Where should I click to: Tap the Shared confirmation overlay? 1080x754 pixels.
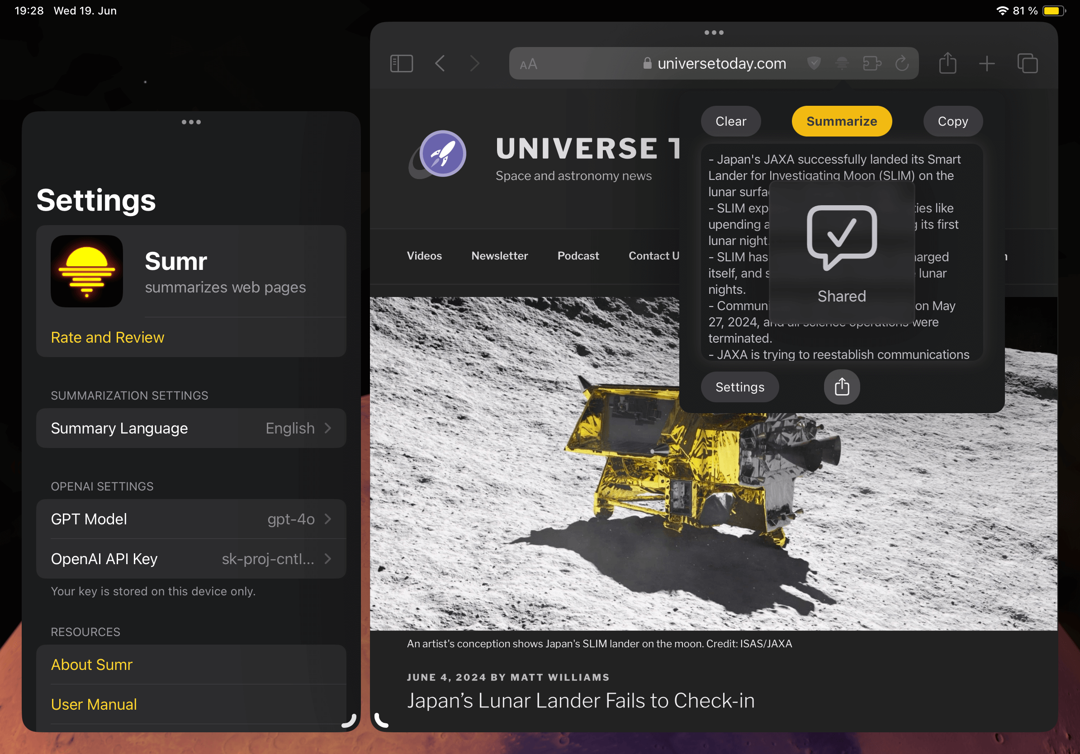(x=842, y=252)
